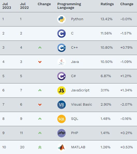Select the blue VB Visual Basic icon
This screenshot has width=137, height=154.
pos(61,105)
